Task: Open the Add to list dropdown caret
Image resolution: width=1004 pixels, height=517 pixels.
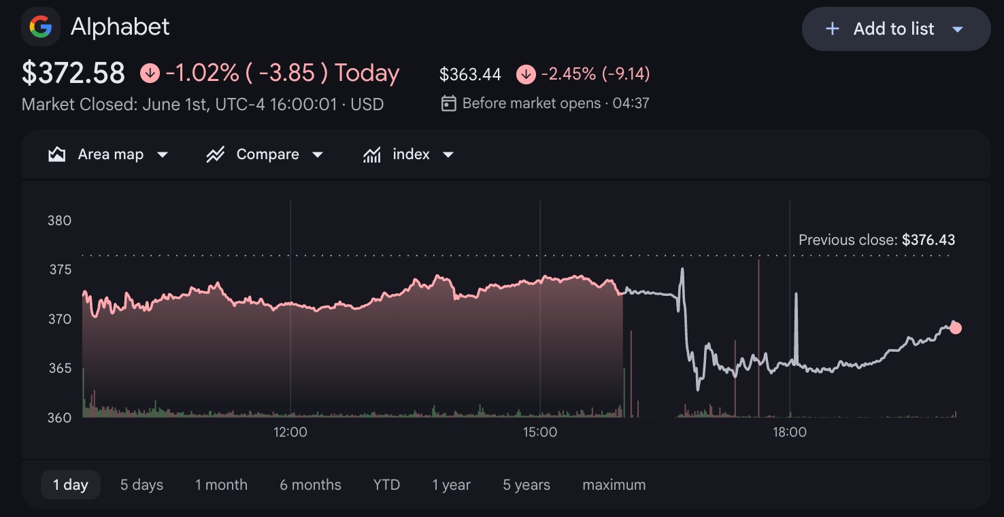Action: pyautogui.click(x=958, y=29)
